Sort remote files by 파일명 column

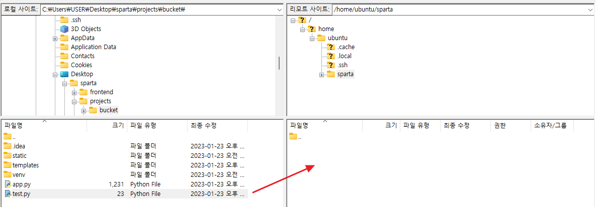pyautogui.click(x=325, y=126)
